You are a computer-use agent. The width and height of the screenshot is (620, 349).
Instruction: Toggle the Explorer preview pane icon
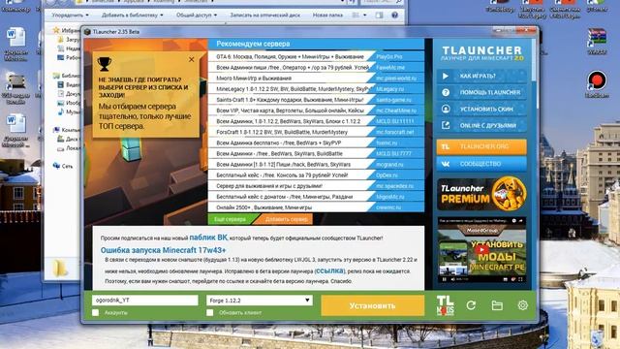(x=379, y=16)
